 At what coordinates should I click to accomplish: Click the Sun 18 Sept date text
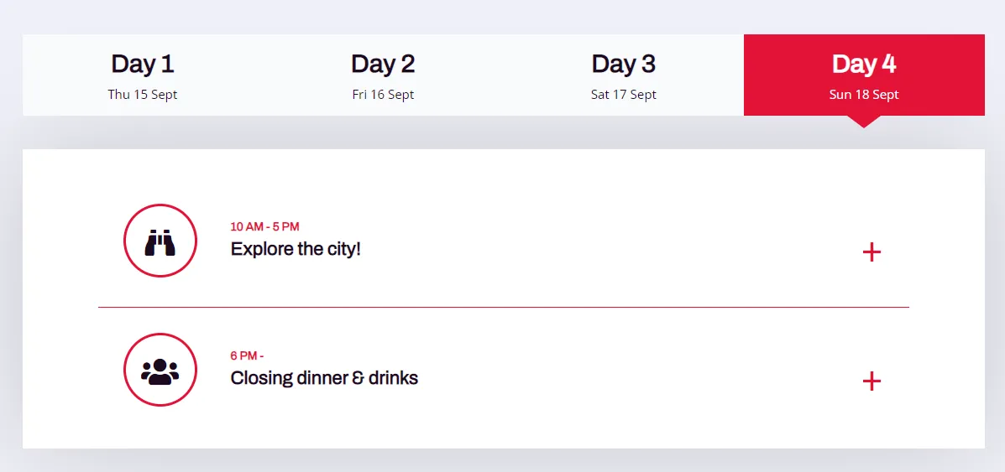(x=864, y=95)
